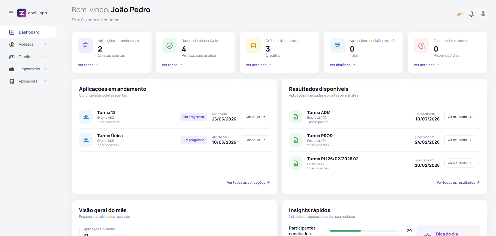This screenshot has width=496, height=236.
Task: Open Ver todos os resultados link
Action: point(458,183)
